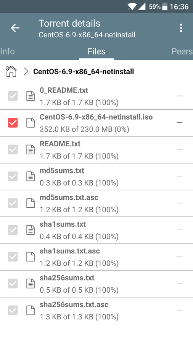Image resolution: width=193 pixels, height=343 pixels.
Task: Tap the document icon of md5sums.txt
Action: pos(31,176)
